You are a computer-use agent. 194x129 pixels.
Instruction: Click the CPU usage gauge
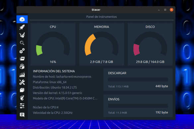[53, 44]
